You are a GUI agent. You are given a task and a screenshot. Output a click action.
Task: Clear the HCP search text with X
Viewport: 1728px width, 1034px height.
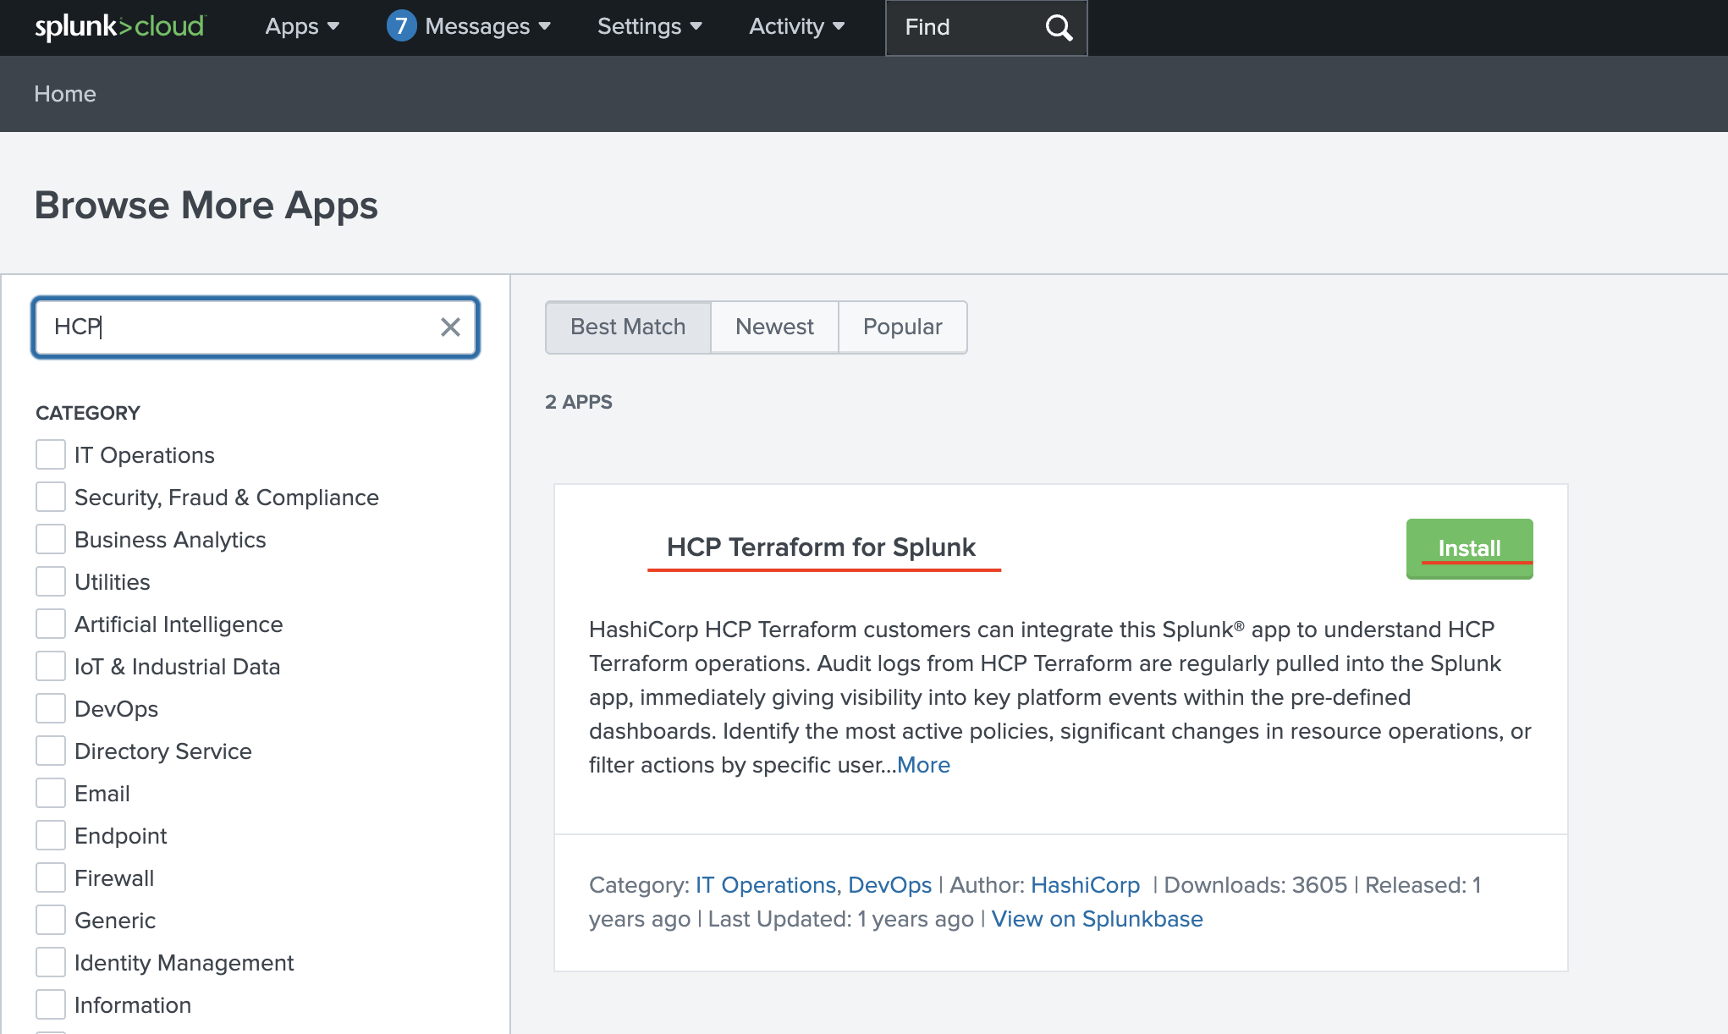(x=450, y=327)
